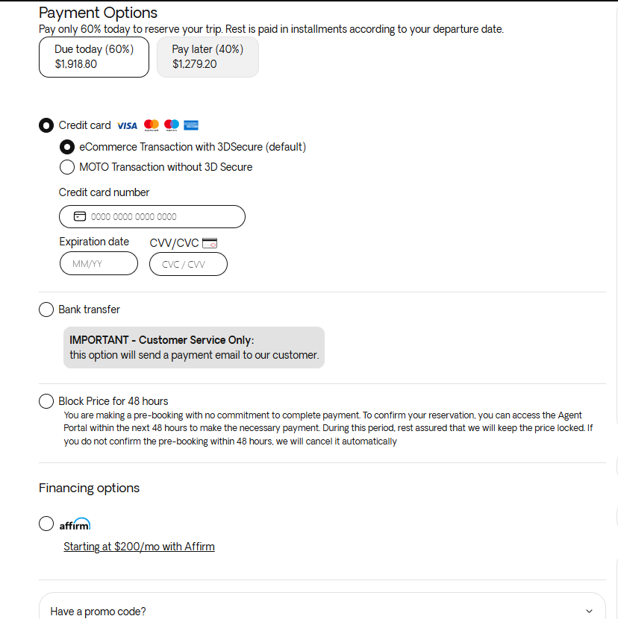This screenshot has width=618, height=619.
Task: Select the Credit card payment option
Action: 46,125
